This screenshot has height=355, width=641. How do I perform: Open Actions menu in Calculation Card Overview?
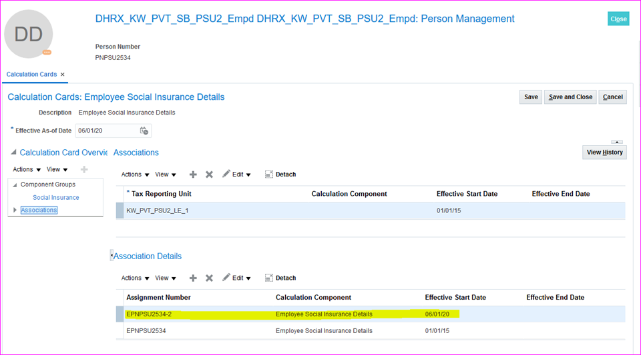pos(27,169)
